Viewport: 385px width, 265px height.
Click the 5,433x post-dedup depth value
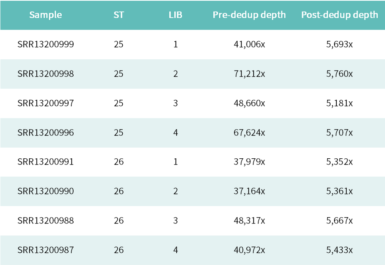pos(339,250)
